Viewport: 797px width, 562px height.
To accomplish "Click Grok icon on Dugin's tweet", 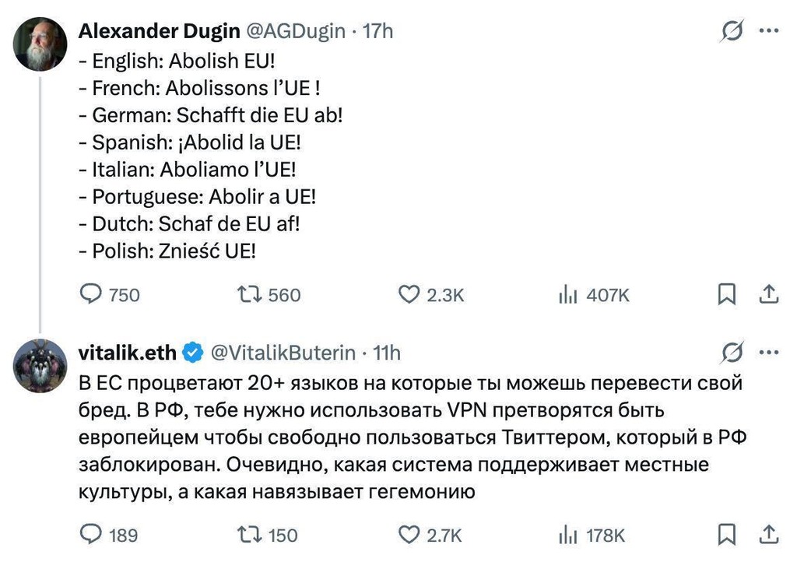I will [x=732, y=31].
